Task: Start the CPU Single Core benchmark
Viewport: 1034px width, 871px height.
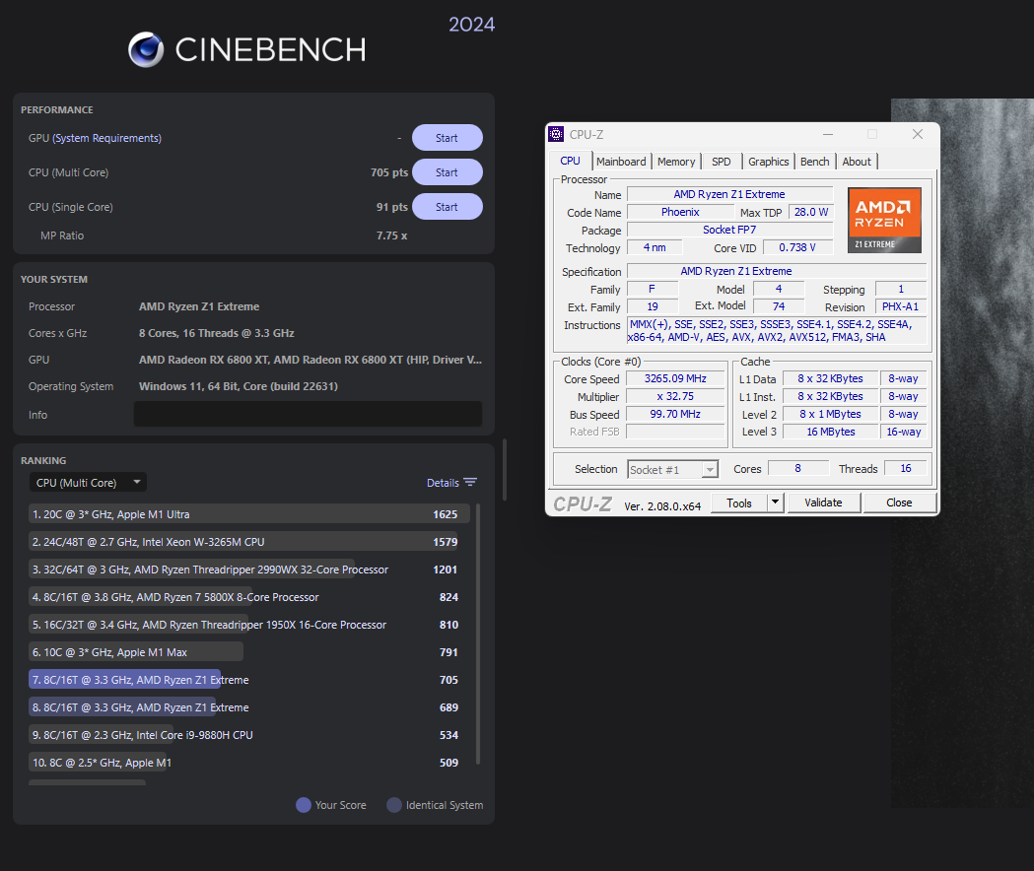Action: [447, 206]
